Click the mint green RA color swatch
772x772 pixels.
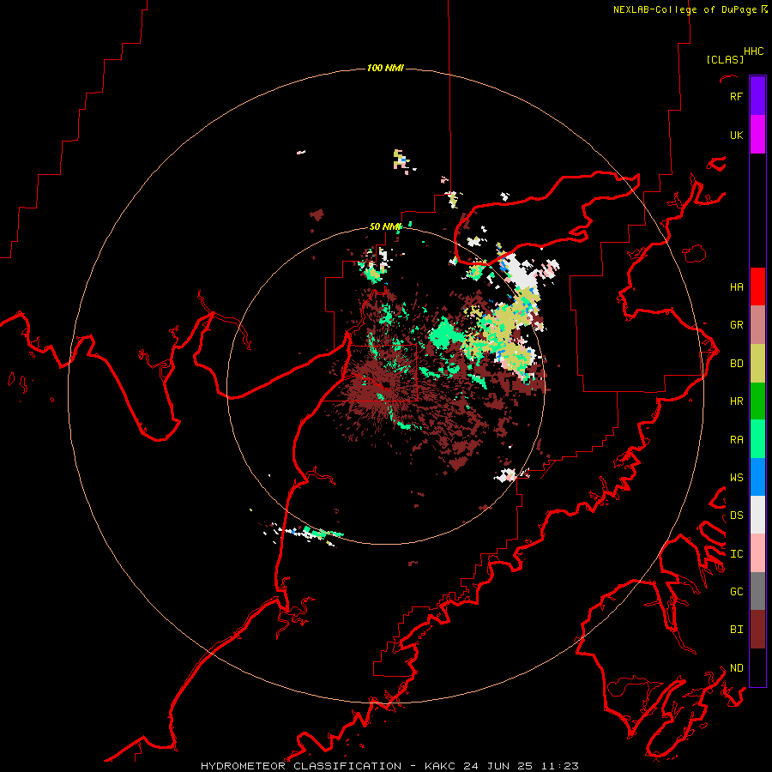757,439
